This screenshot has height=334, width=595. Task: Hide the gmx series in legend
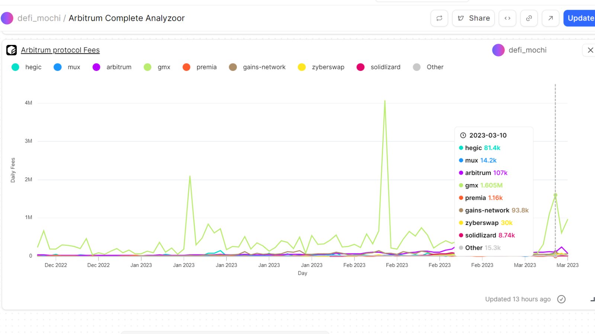point(157,67)
